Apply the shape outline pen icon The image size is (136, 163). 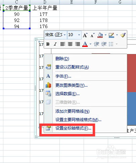(x=111, y=35)
